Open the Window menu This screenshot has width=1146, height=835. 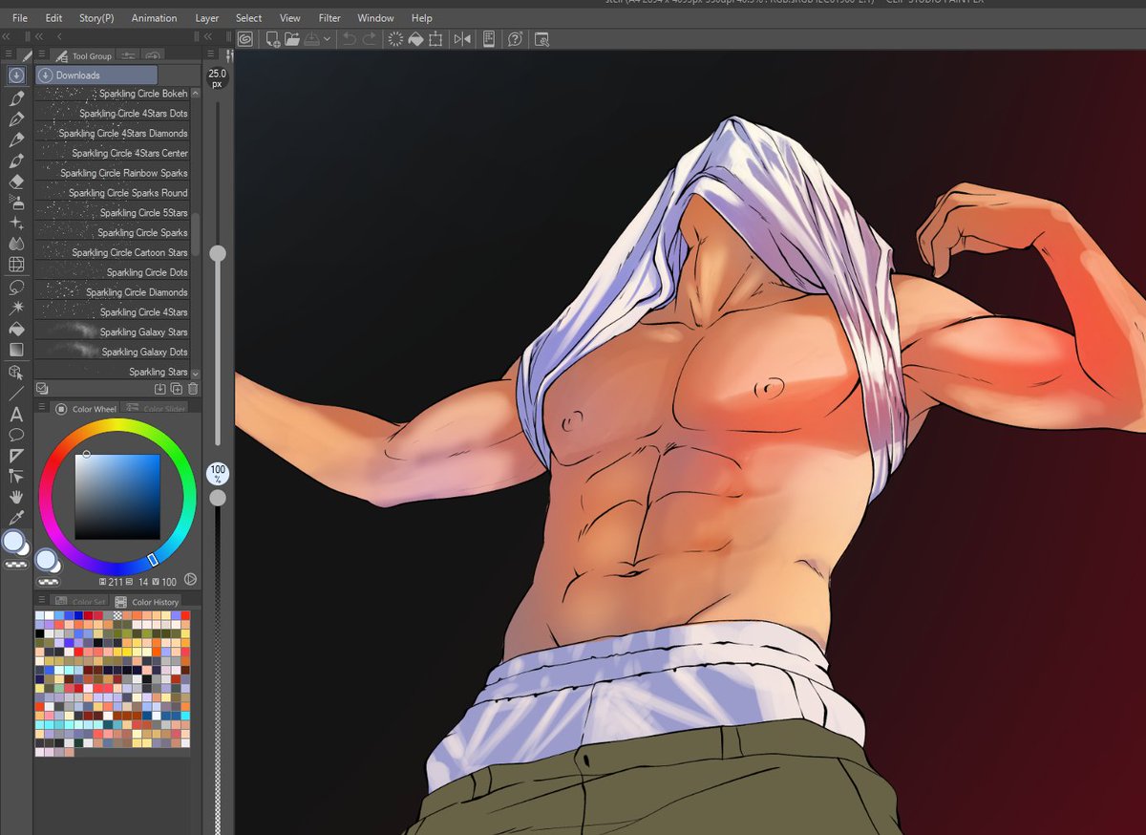[375, 18]
